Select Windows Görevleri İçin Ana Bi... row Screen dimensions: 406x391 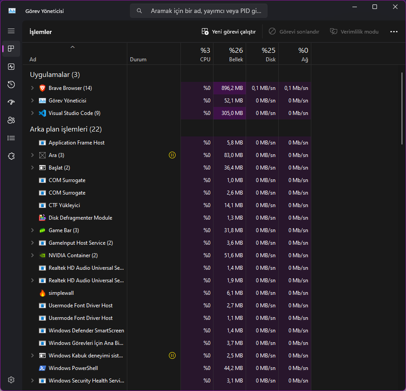click(167, 343)
